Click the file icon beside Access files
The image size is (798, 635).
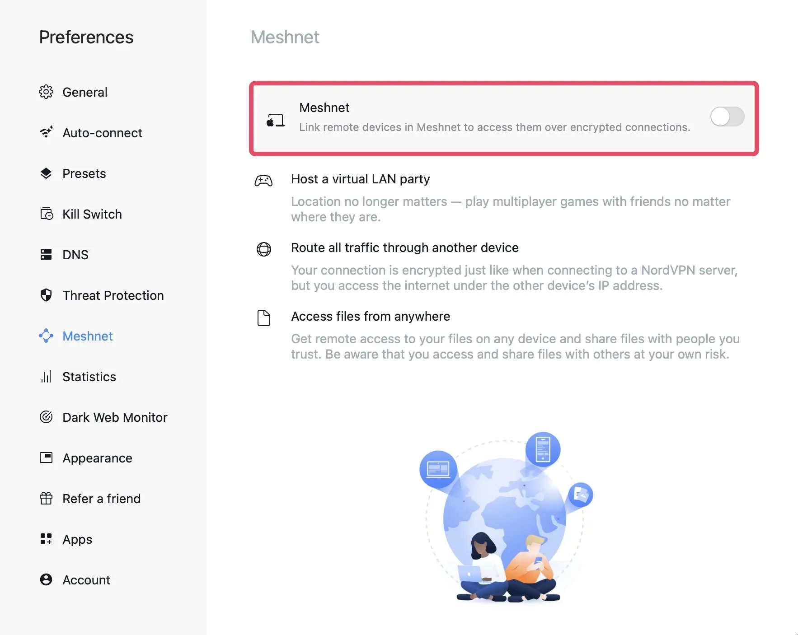(264, 318)
